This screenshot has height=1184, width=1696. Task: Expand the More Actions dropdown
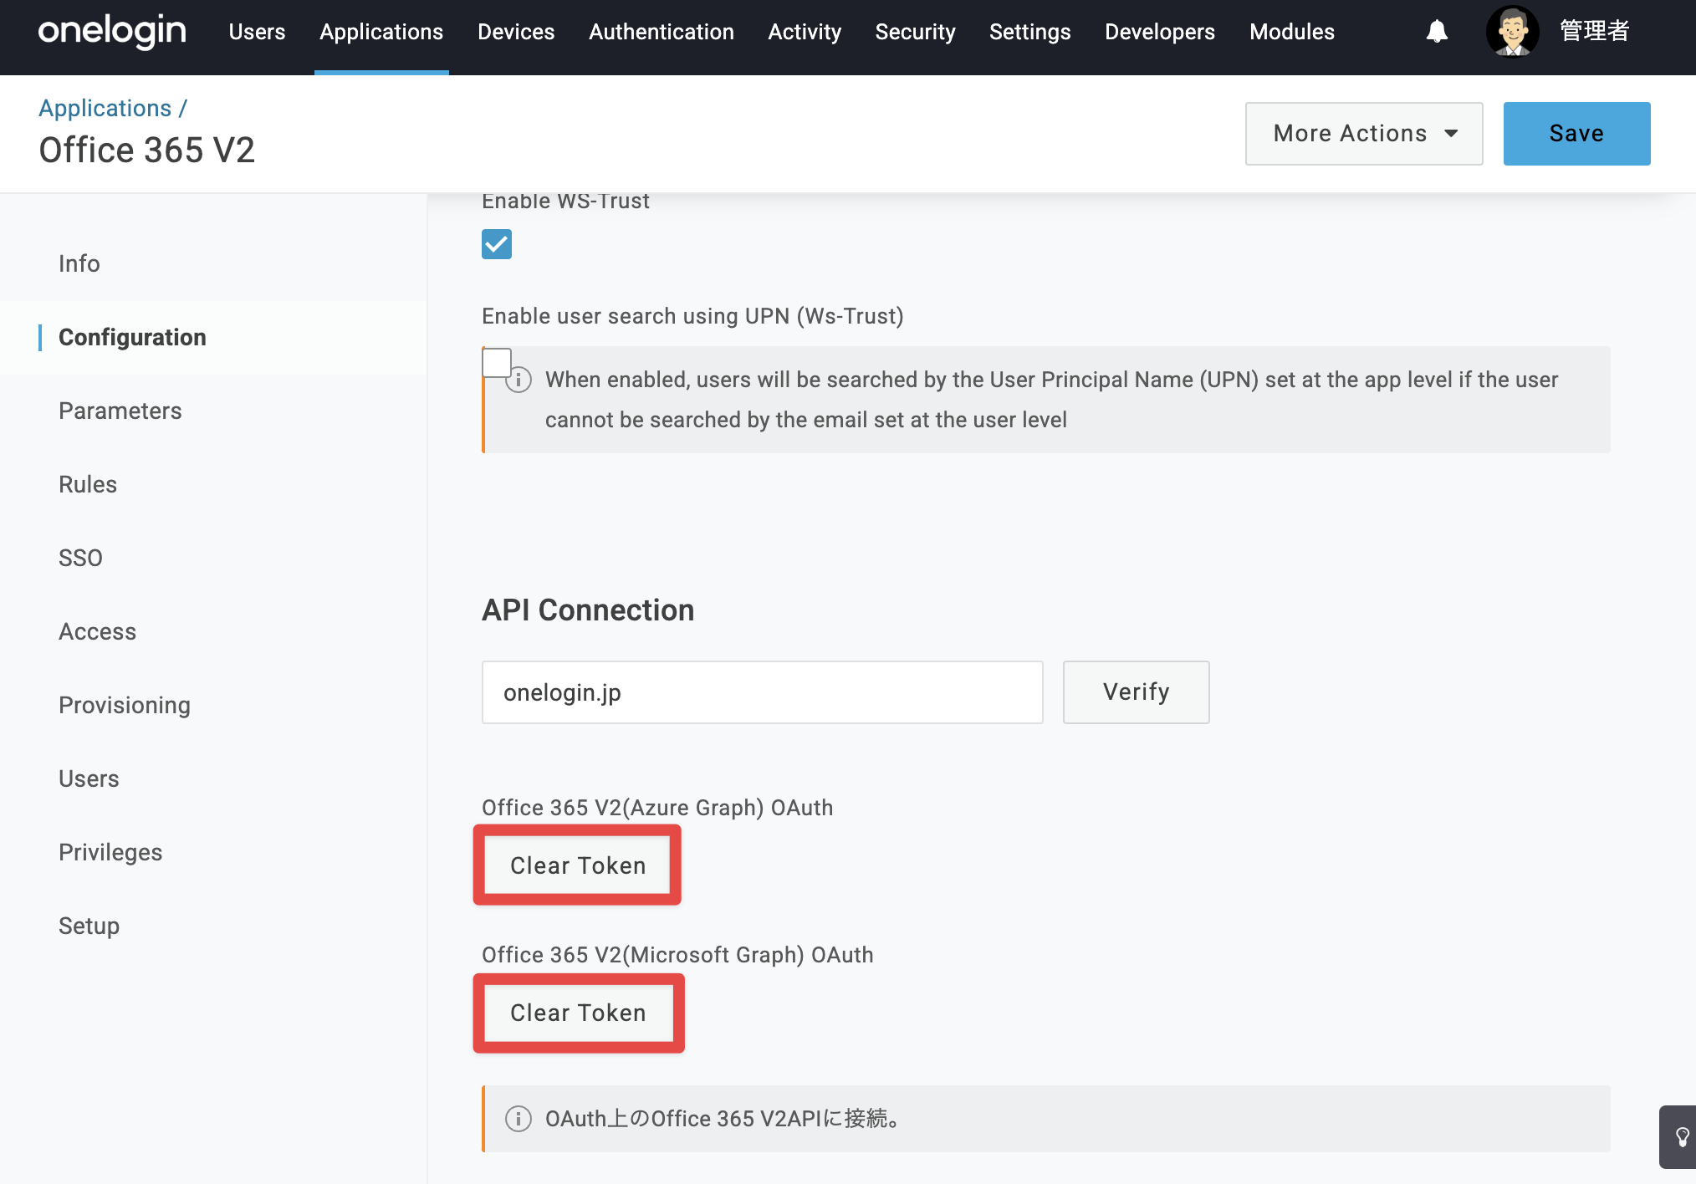point(1364,134)
